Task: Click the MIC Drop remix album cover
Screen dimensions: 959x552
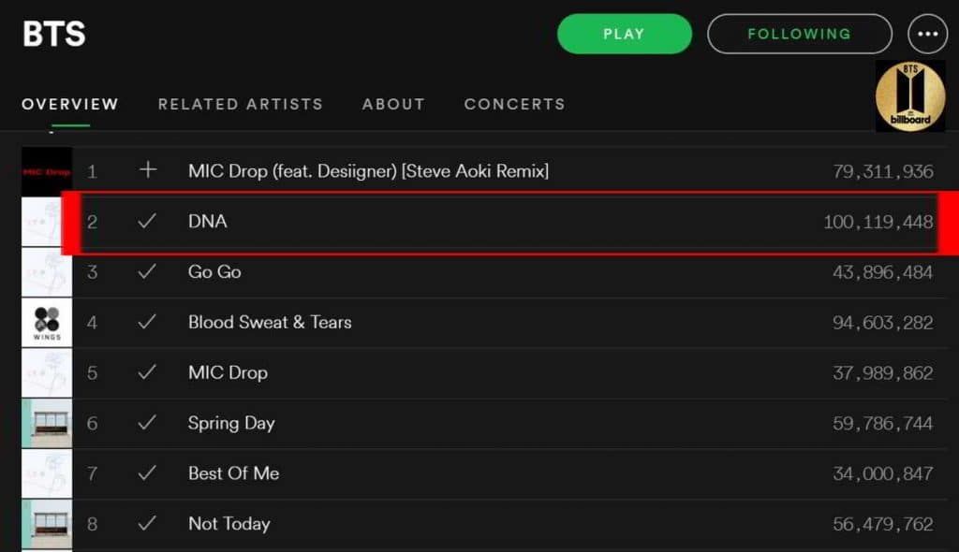Action: point(47,171)
